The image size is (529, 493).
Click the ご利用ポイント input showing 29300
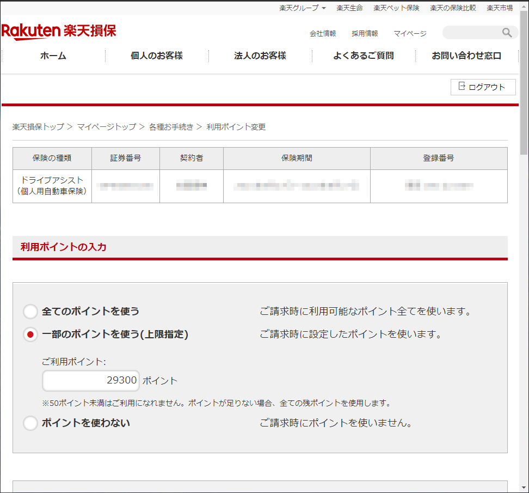91,381
